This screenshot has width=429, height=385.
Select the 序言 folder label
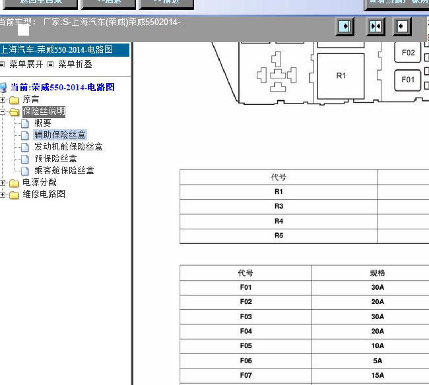coord(31,99)
